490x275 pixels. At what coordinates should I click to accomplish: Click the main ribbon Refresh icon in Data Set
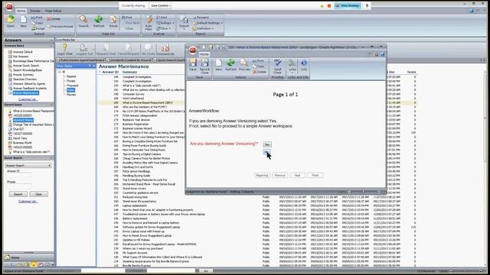pyautogui.click(x=99, y=22)
